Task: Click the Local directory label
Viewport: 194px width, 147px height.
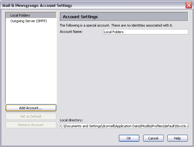Action: [x=71, y=120]
